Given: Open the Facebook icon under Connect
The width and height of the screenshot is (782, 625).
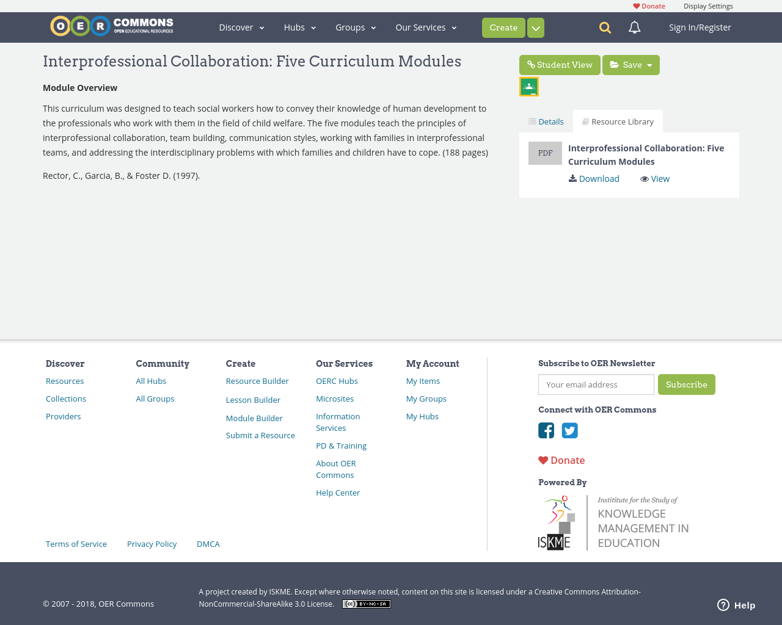Looking at the screenshot, I should [x=546, y=430].
